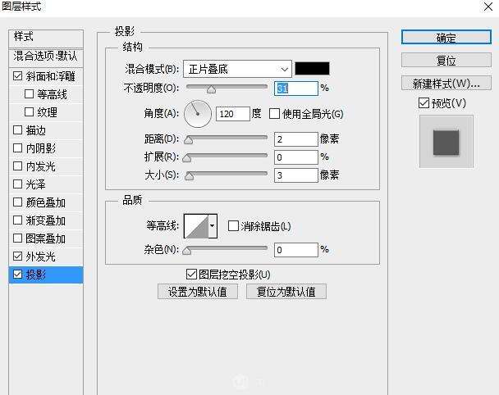The height and width of the screenshot is (395, 499).
Task: Click the contour curve thumbnail
Action: tap(196, 225)
